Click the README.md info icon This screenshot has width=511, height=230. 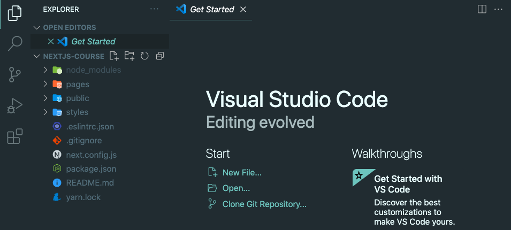57,183
